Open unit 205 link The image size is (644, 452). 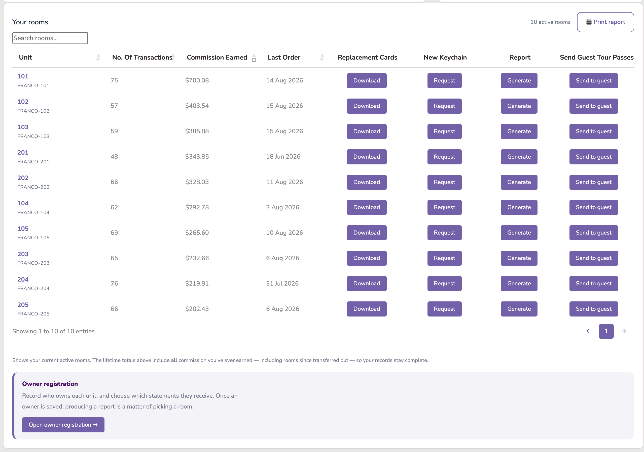point(23,305)
